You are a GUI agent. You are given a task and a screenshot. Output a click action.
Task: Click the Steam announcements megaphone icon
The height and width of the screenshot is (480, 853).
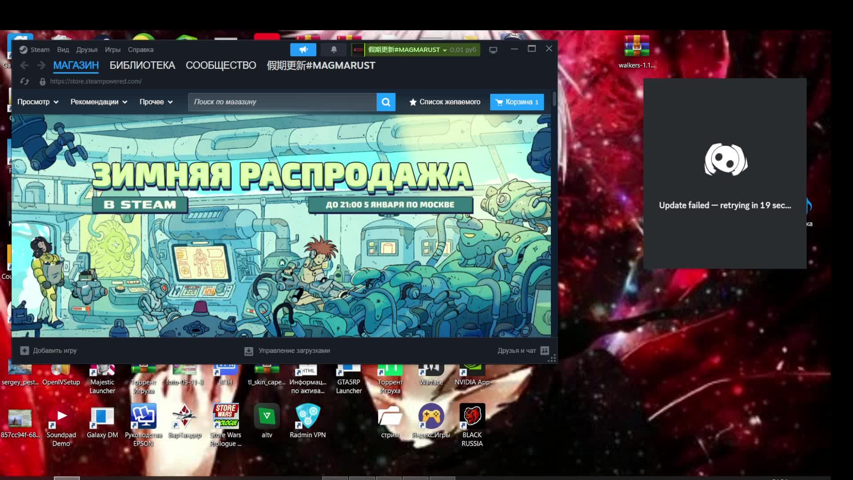pos(303,50)
